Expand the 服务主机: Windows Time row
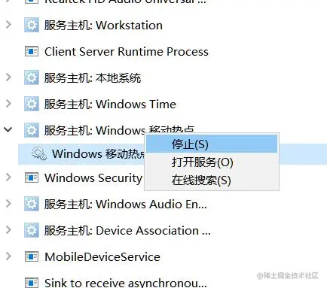The image size is (327, 288). coord(8,103)
